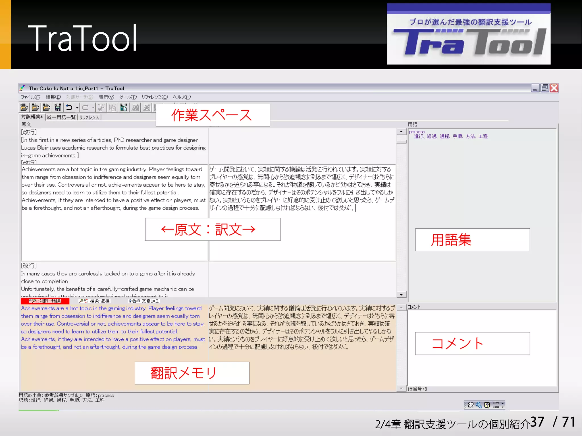Click the Redo arrow icon
Viewport: 582px width, 436px height.
[85, 107]
